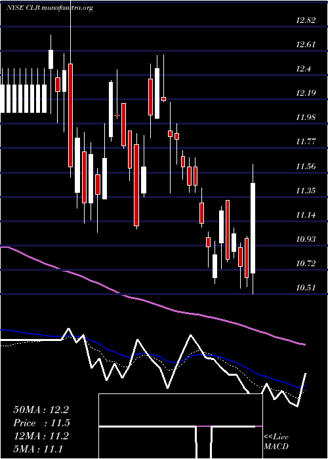Image resolution: width=328 pixels, height=459 pixels.
Task: Click the 11.98 price axis label
Action: 306,117
